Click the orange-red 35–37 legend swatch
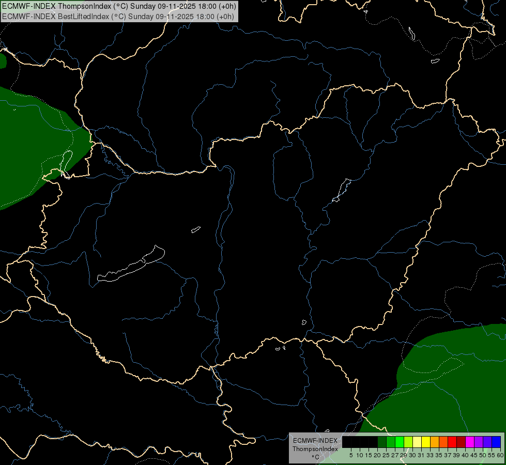The width and height of the screenshot is (506, 465). click(443, 442)
